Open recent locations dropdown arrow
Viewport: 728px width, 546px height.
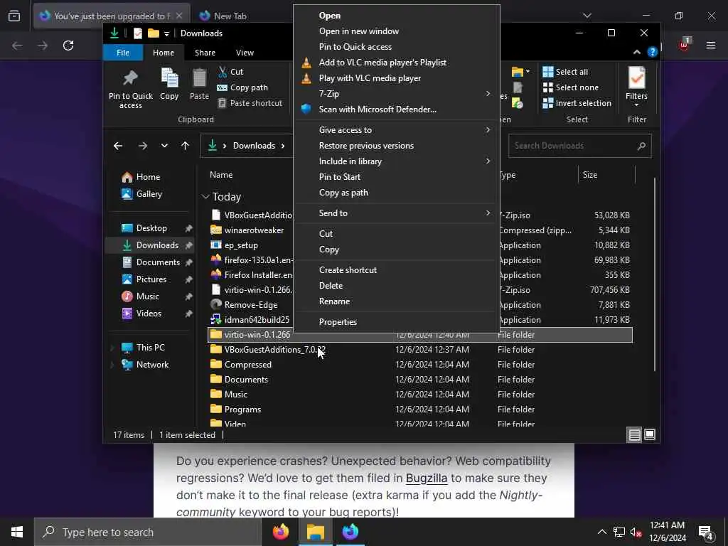164,146
